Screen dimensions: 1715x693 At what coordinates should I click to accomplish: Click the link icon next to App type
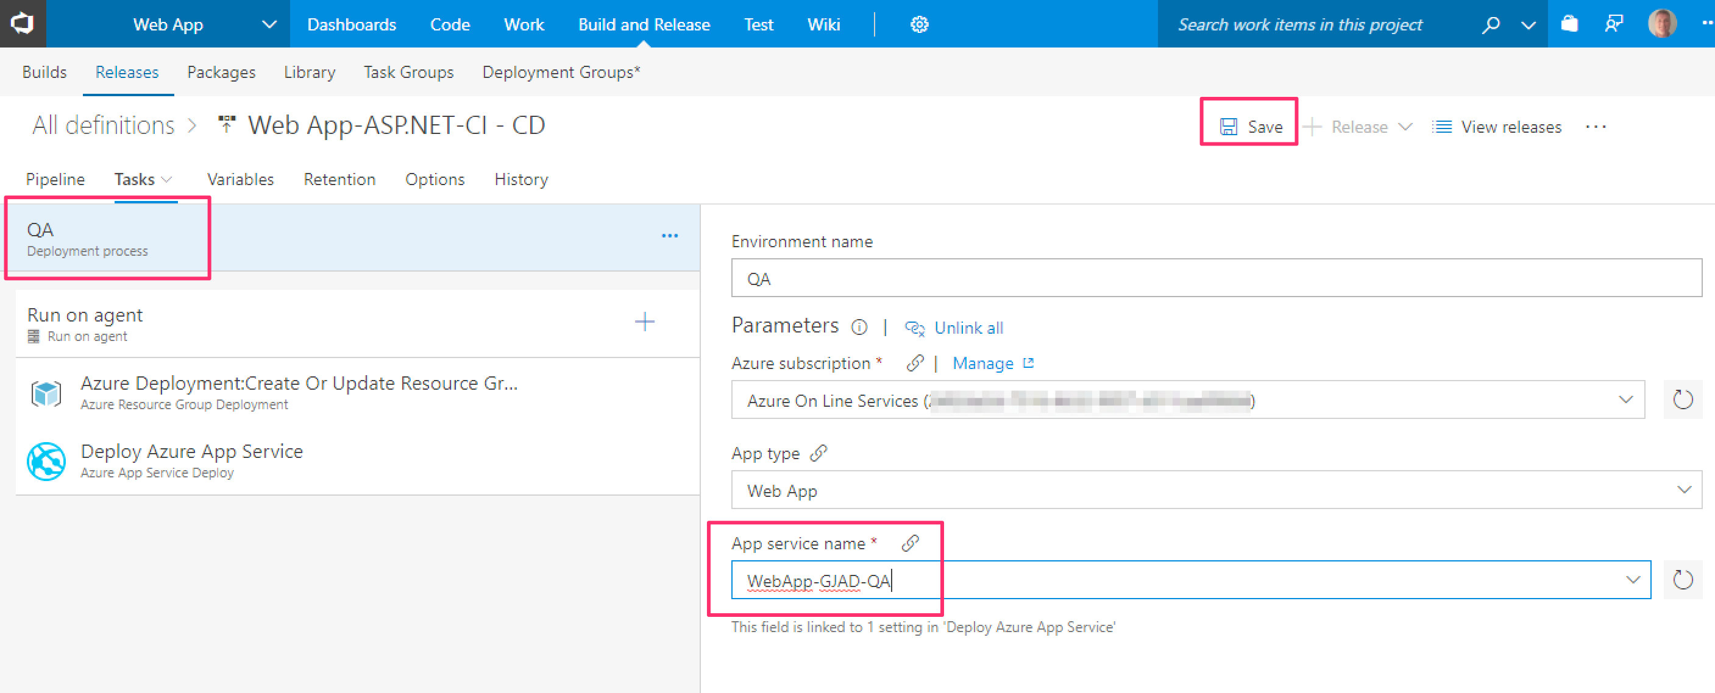point(818,453)
